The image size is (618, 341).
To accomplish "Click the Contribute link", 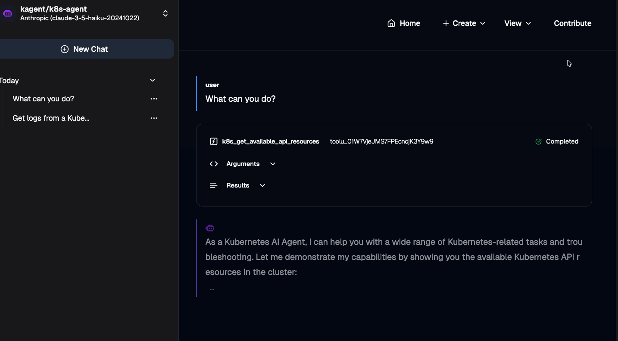I will 572,23.
